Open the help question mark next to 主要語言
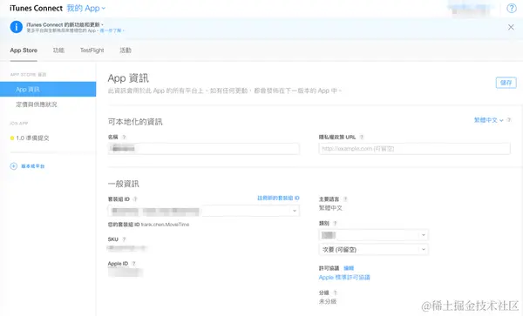523x316 pixels. point(345,199)
